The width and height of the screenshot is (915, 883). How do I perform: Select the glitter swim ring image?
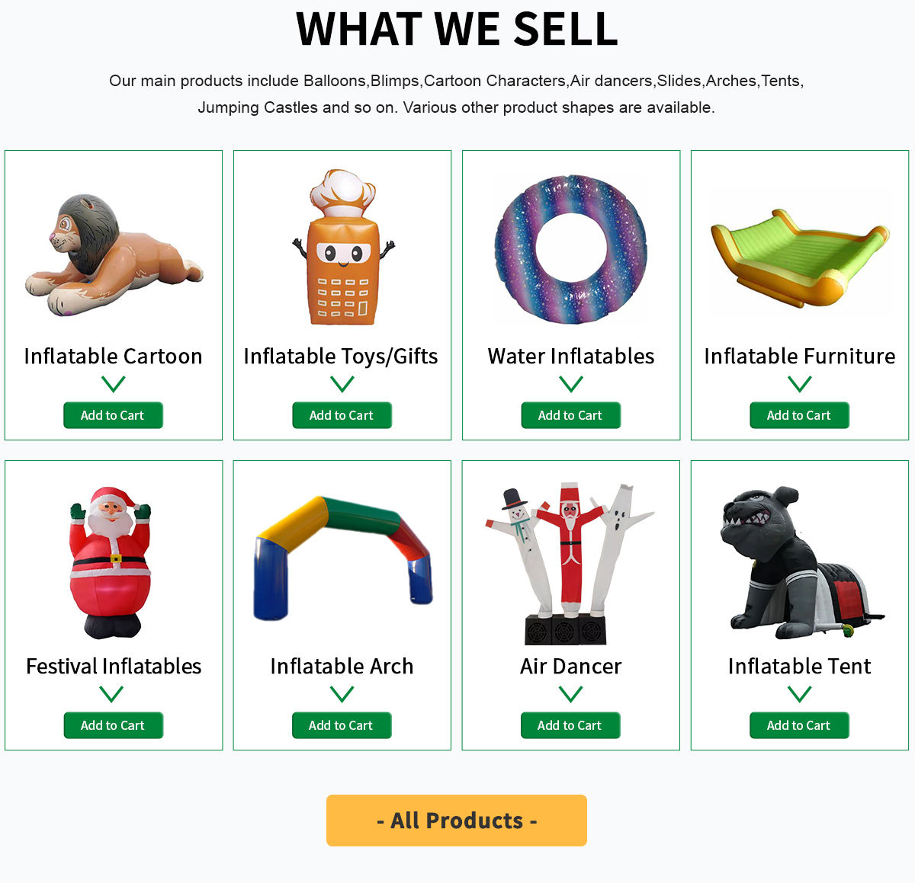point(571,250)
